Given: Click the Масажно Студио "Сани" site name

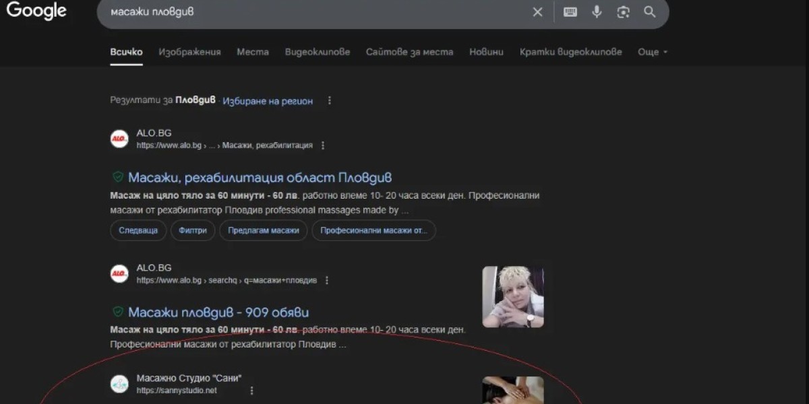Looking at the screenshot, I should click(189, 378).
